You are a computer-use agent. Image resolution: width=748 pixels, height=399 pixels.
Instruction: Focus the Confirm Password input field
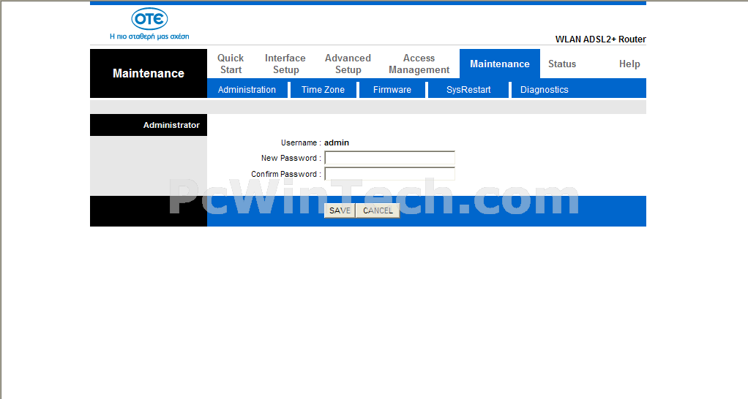pos(389,174)
